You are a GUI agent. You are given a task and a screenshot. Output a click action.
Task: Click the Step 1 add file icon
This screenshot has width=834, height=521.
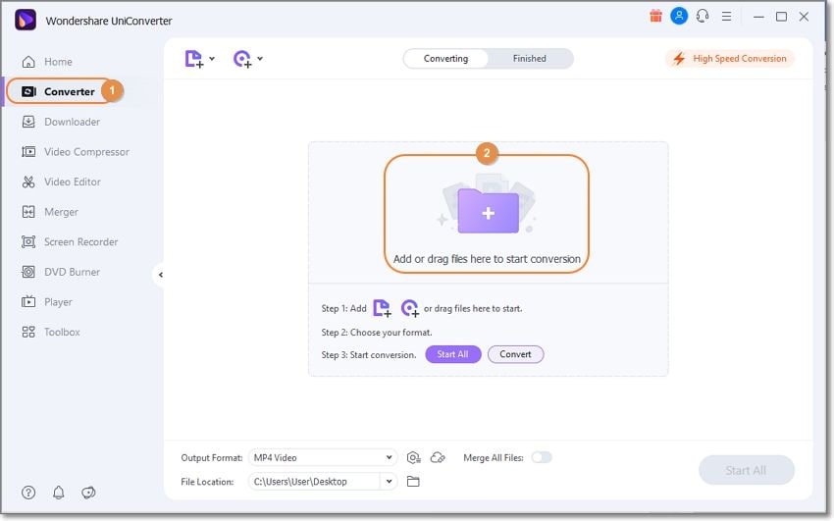[382, 308]
